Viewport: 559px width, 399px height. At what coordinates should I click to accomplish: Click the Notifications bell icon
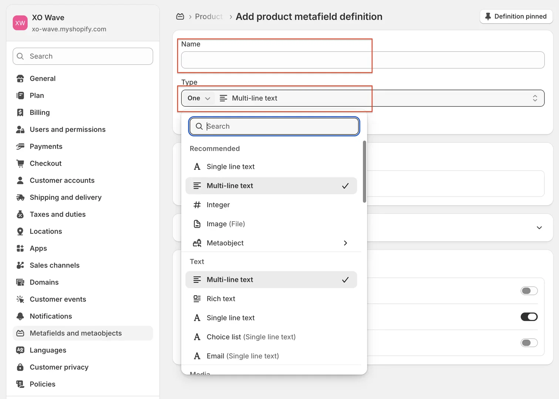pos(20,316)
